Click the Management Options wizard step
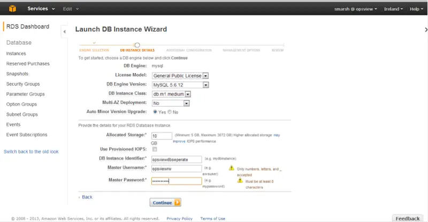Viewport: 428px width, 222px height. (241, 50)
